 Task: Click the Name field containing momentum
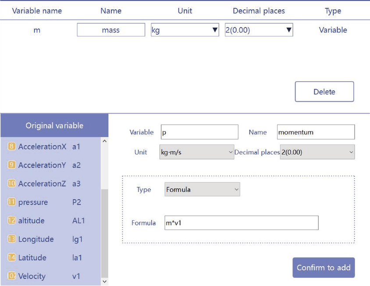[x=316, y=132]
